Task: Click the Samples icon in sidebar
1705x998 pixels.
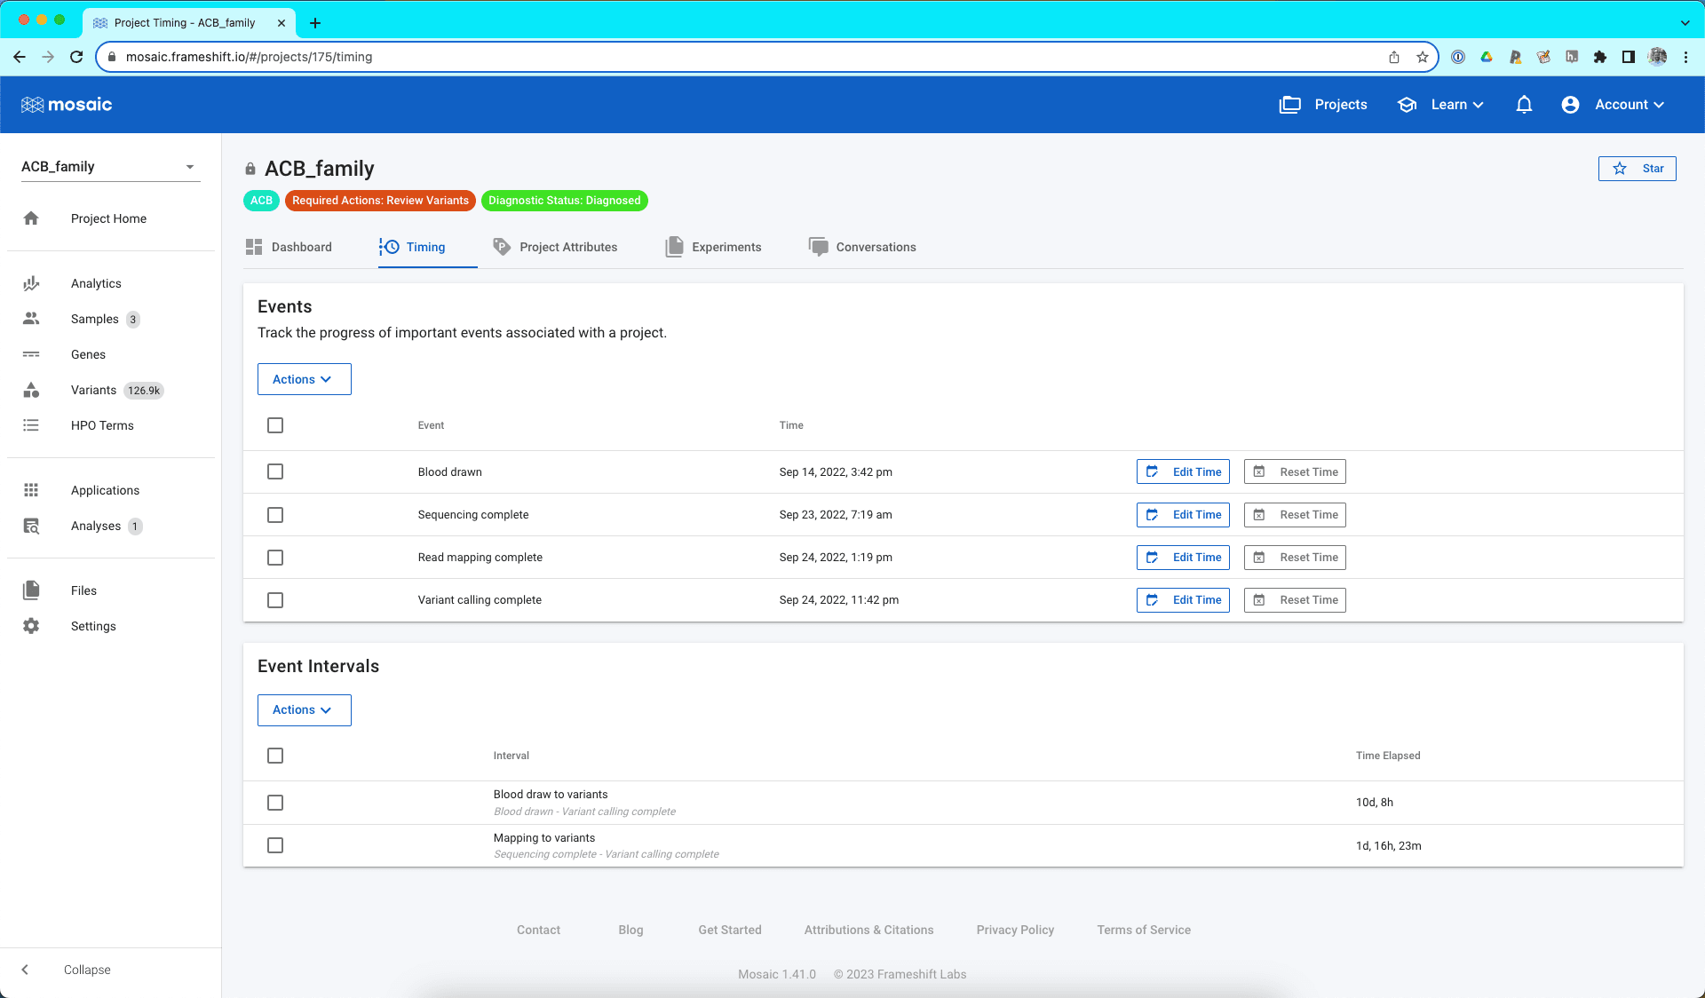Action: (x=31, y=319)
